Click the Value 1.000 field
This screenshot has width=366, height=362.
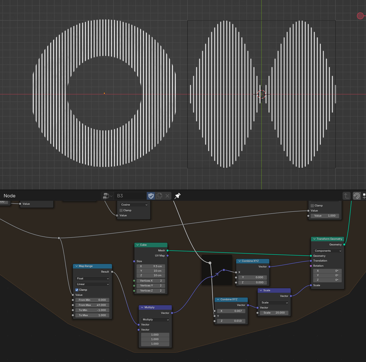click(325, 216)
